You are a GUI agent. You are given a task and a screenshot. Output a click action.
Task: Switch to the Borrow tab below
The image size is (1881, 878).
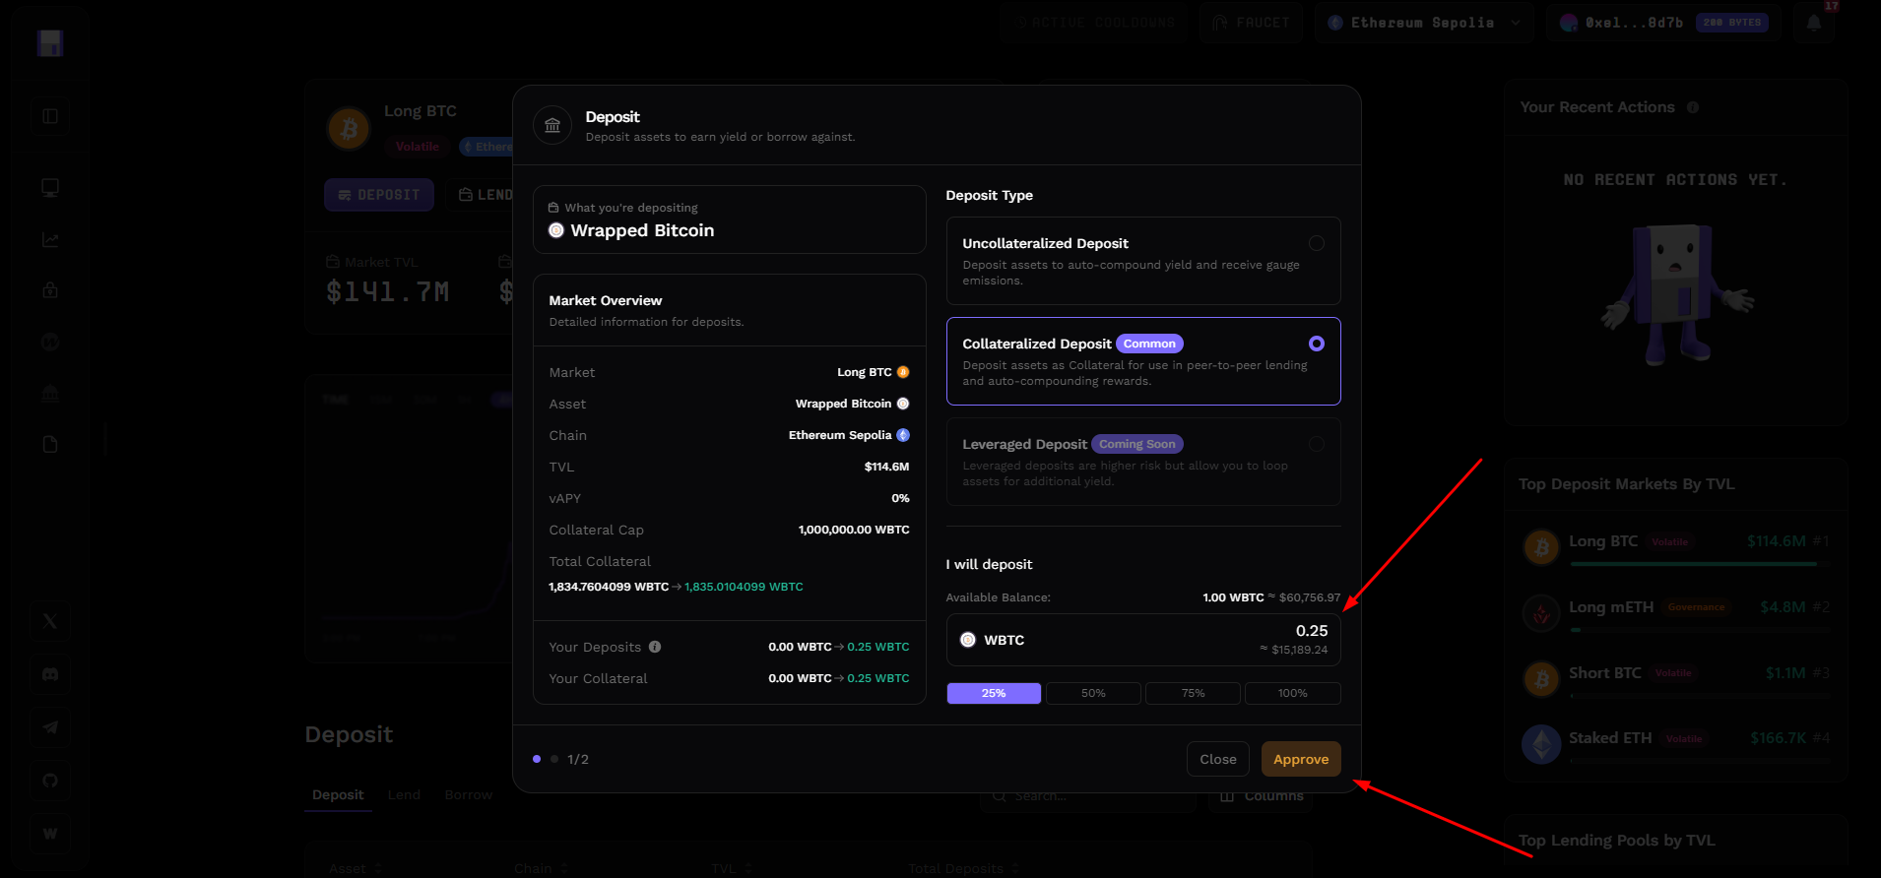(469, 795)
